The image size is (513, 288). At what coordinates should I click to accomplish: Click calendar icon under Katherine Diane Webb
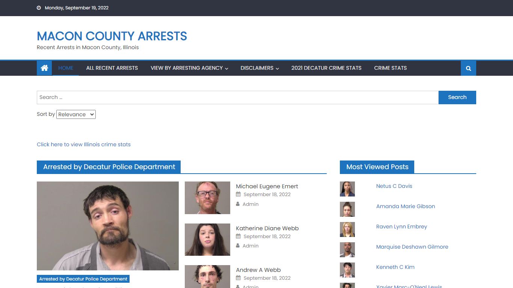tap(238, 236)
